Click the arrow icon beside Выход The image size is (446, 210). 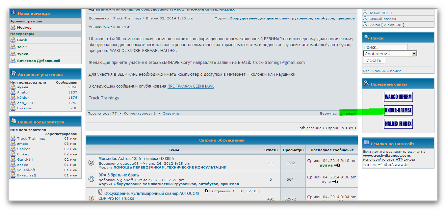tap(365, 25)
